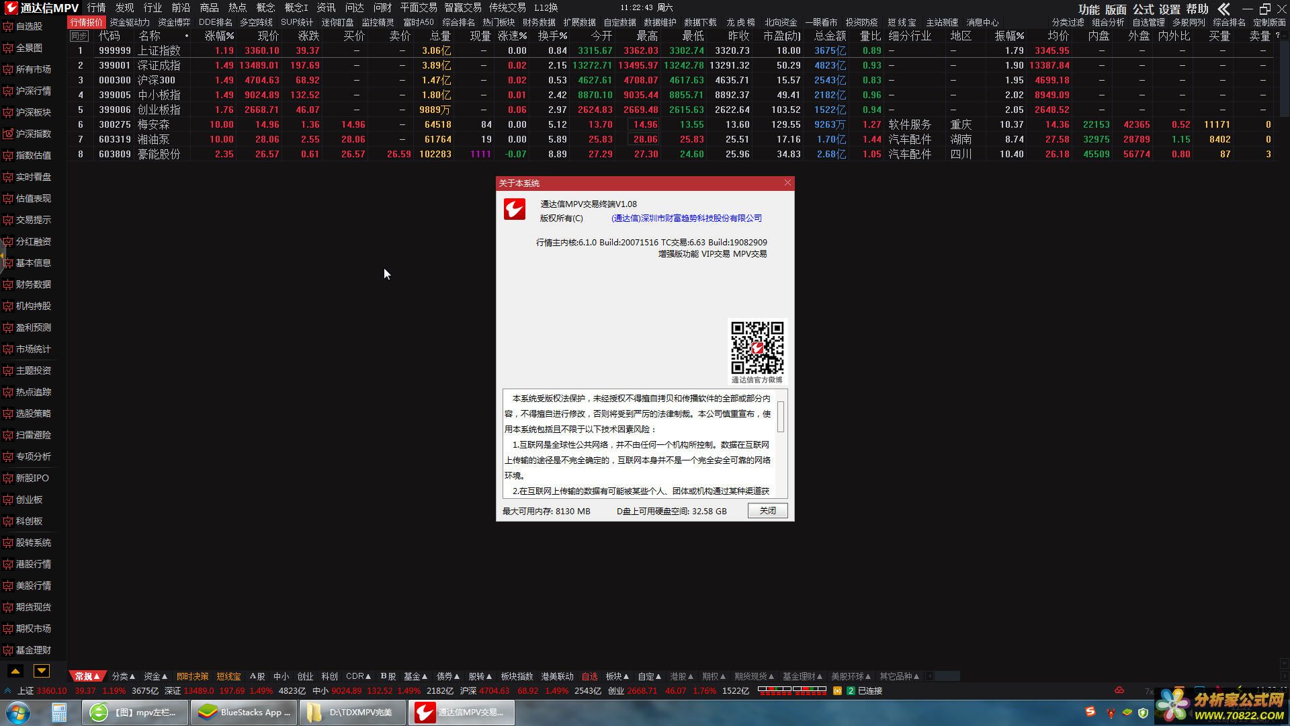Expand the 自定 bottom tab menu
Image resolution: width=1290 pixels, height=726 pixels.
[x=650, y=676]
